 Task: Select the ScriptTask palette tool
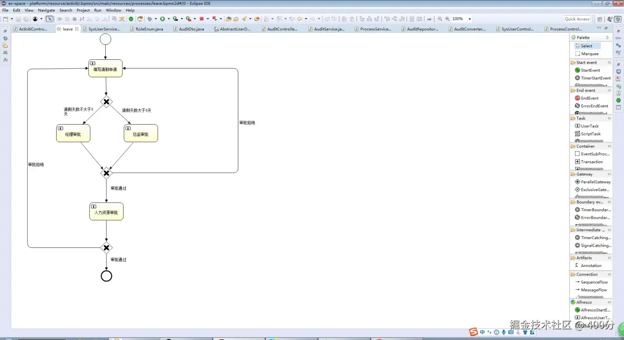(x=588, y=134)
